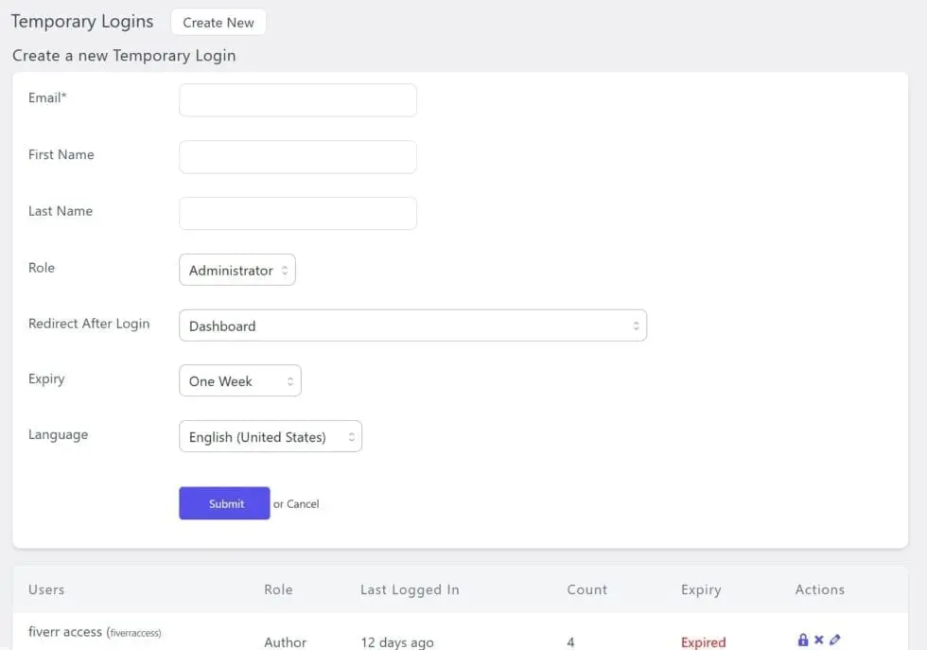Screen dimensions: 927x650
Task: Copy the temporary login link via lock icon
Action: pyautogui.click(x=803, y=640)
